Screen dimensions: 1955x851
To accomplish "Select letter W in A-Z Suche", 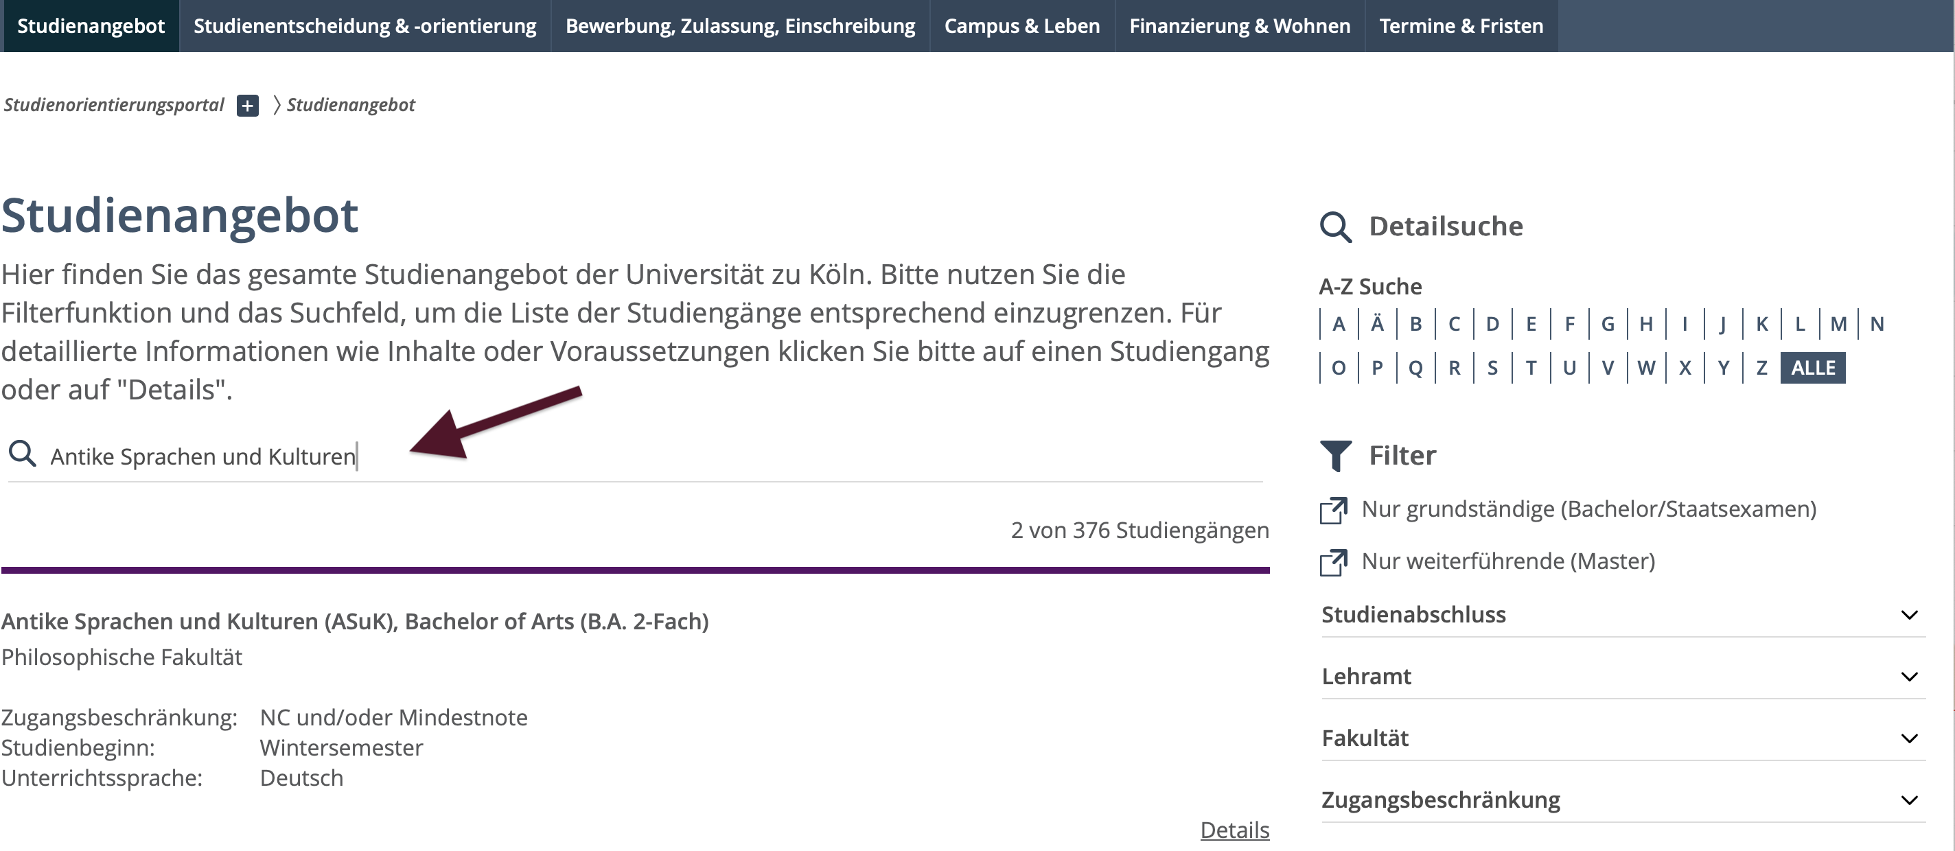I will coord(1646,368).
